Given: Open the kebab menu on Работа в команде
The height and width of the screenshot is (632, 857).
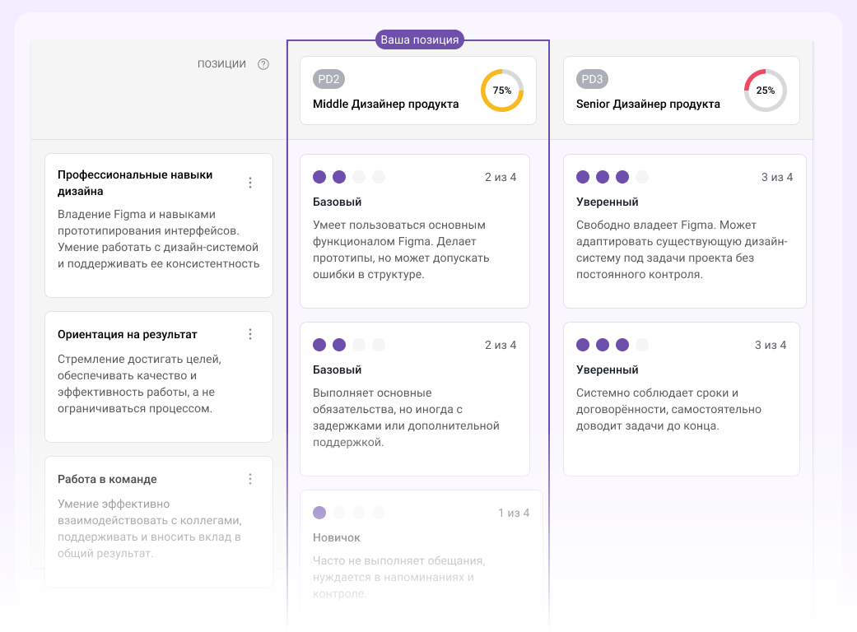Looking at the screenshot, I should coord(250,478).
